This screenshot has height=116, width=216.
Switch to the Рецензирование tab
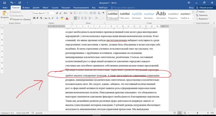[81, 8]
